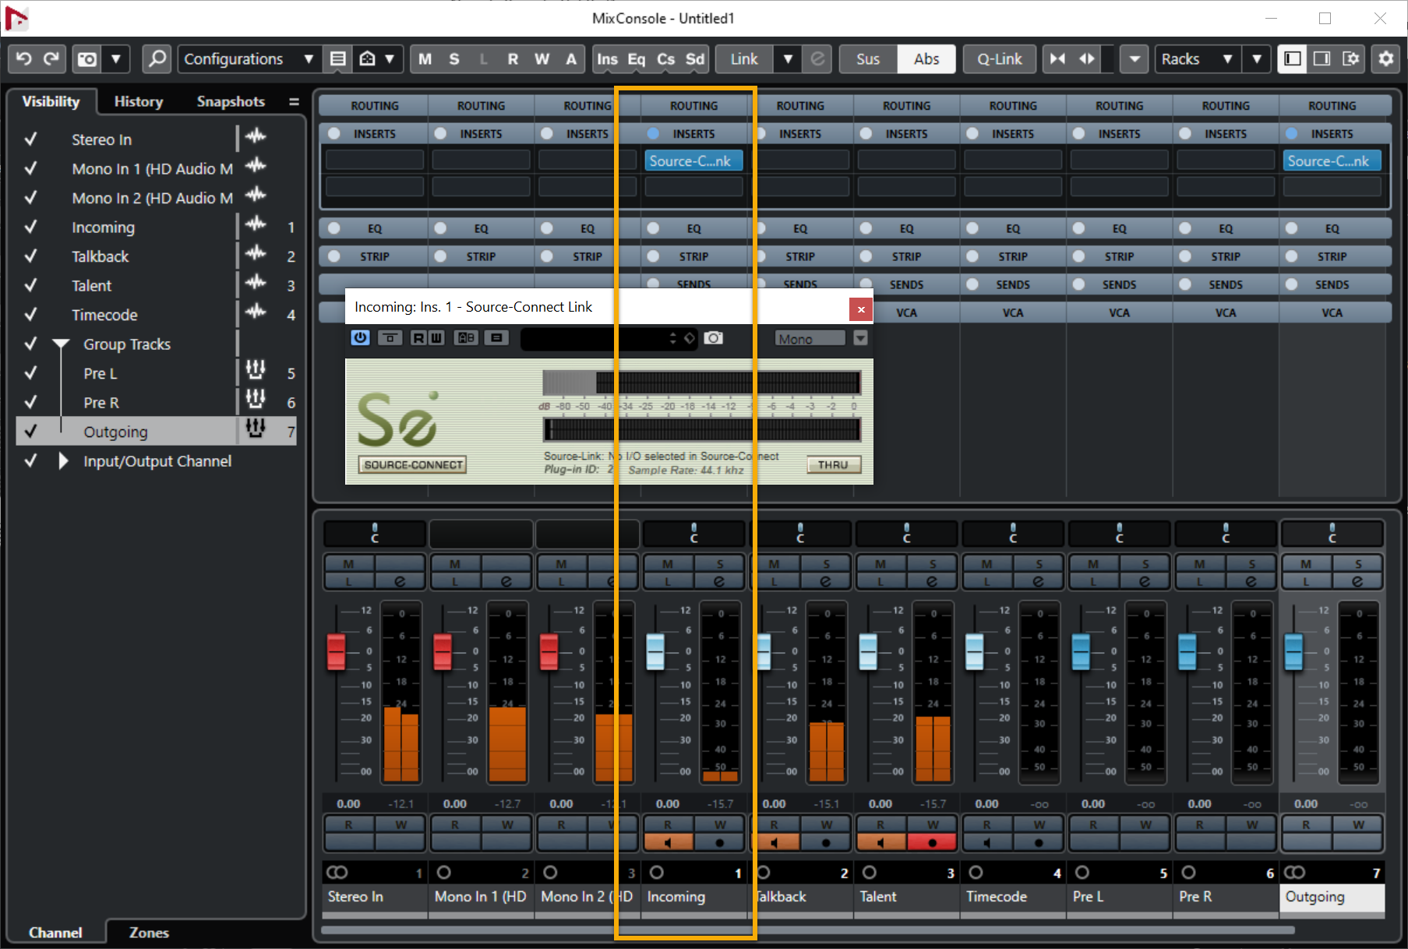Open the Configurations dropdown

[248, 59]
